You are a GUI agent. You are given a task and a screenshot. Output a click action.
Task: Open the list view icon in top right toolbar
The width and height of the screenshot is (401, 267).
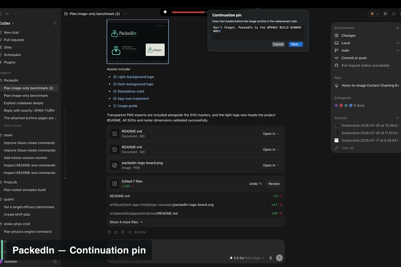coord(386,14)
